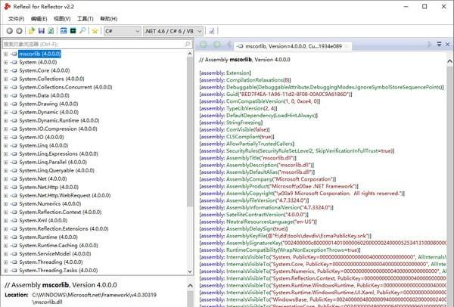Image resolution: width=454 pixels, height=307 pixels.
Task: Click the scroll down arrow of assembly tree
Action: (x=190, y=271)
